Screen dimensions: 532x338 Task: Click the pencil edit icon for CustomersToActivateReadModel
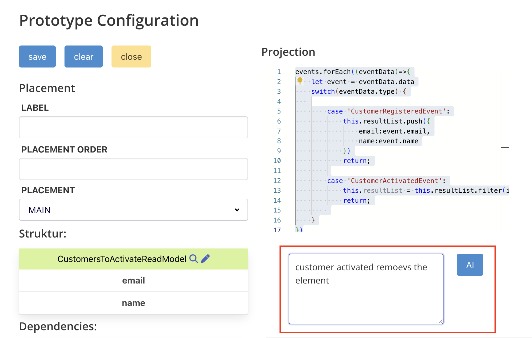(205, 259)
